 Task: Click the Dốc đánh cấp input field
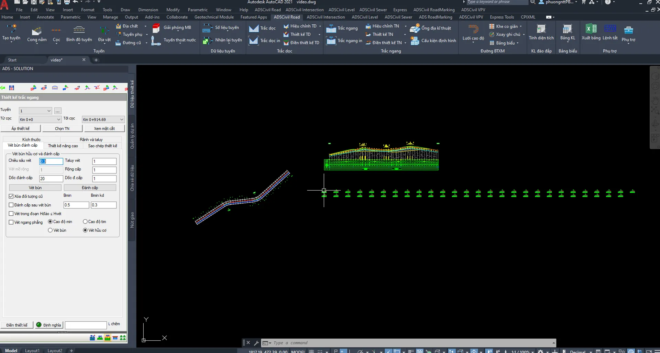click(x=51, y=179)
